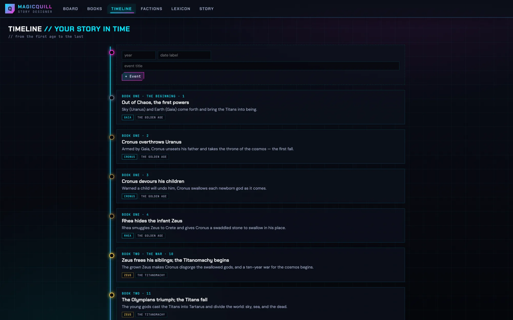513x320 pixels.
Task: Click description 'The young gods cast the Titans'
Action: click(x=204, y=306)
